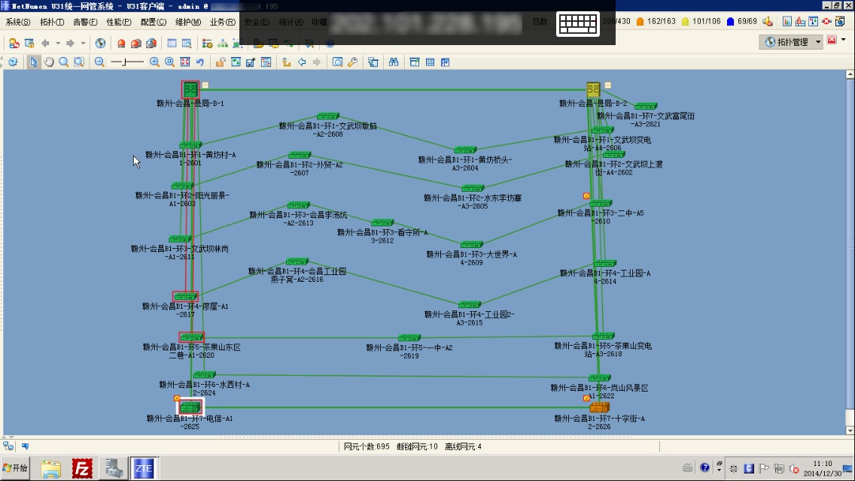Click the blue left arrow in topology toolbar
Viewport: 855px width, 481px height.
pos(302,62)
